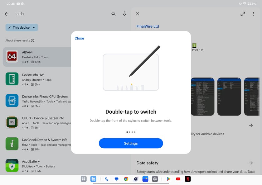Open the three-dot overflow menu
The image size is (262, 185).
tap(254, 14)
